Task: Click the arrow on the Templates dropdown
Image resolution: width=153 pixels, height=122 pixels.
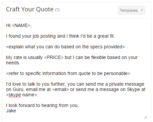Action: point(142,10)
